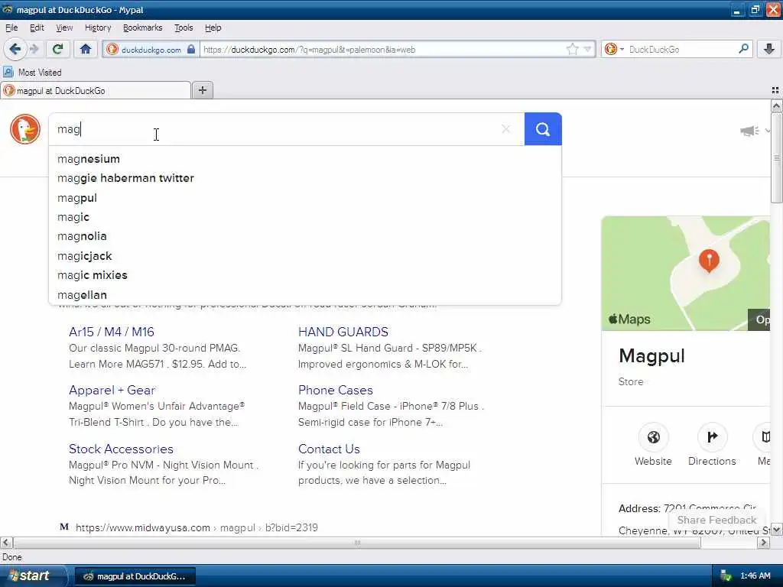Click the taskbar clock 1:46 AM
The image size is (783, 587).
[755, 576]
